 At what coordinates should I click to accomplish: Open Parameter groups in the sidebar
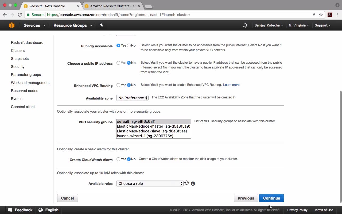coord(26,75)
